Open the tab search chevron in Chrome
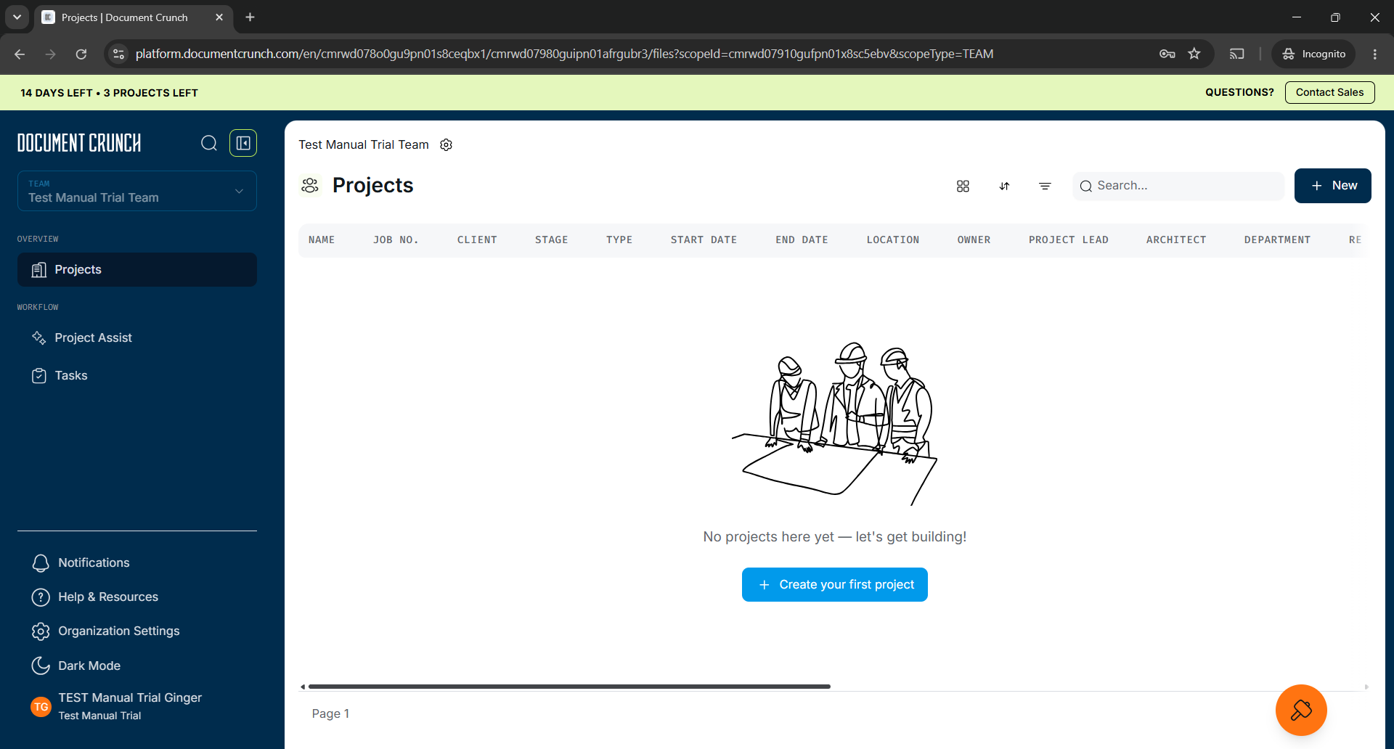Image resolution: width=1394 pixels, height=749 pixels. (x=17, y=17)
